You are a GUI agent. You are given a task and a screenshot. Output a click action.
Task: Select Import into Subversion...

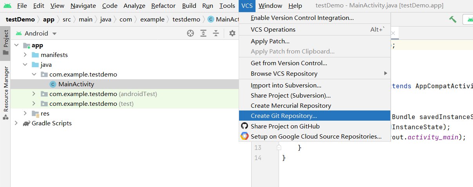(x=315, y=85)
